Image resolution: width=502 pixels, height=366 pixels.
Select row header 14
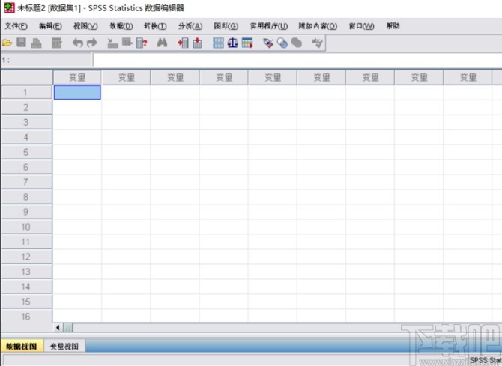pos(26,287)
